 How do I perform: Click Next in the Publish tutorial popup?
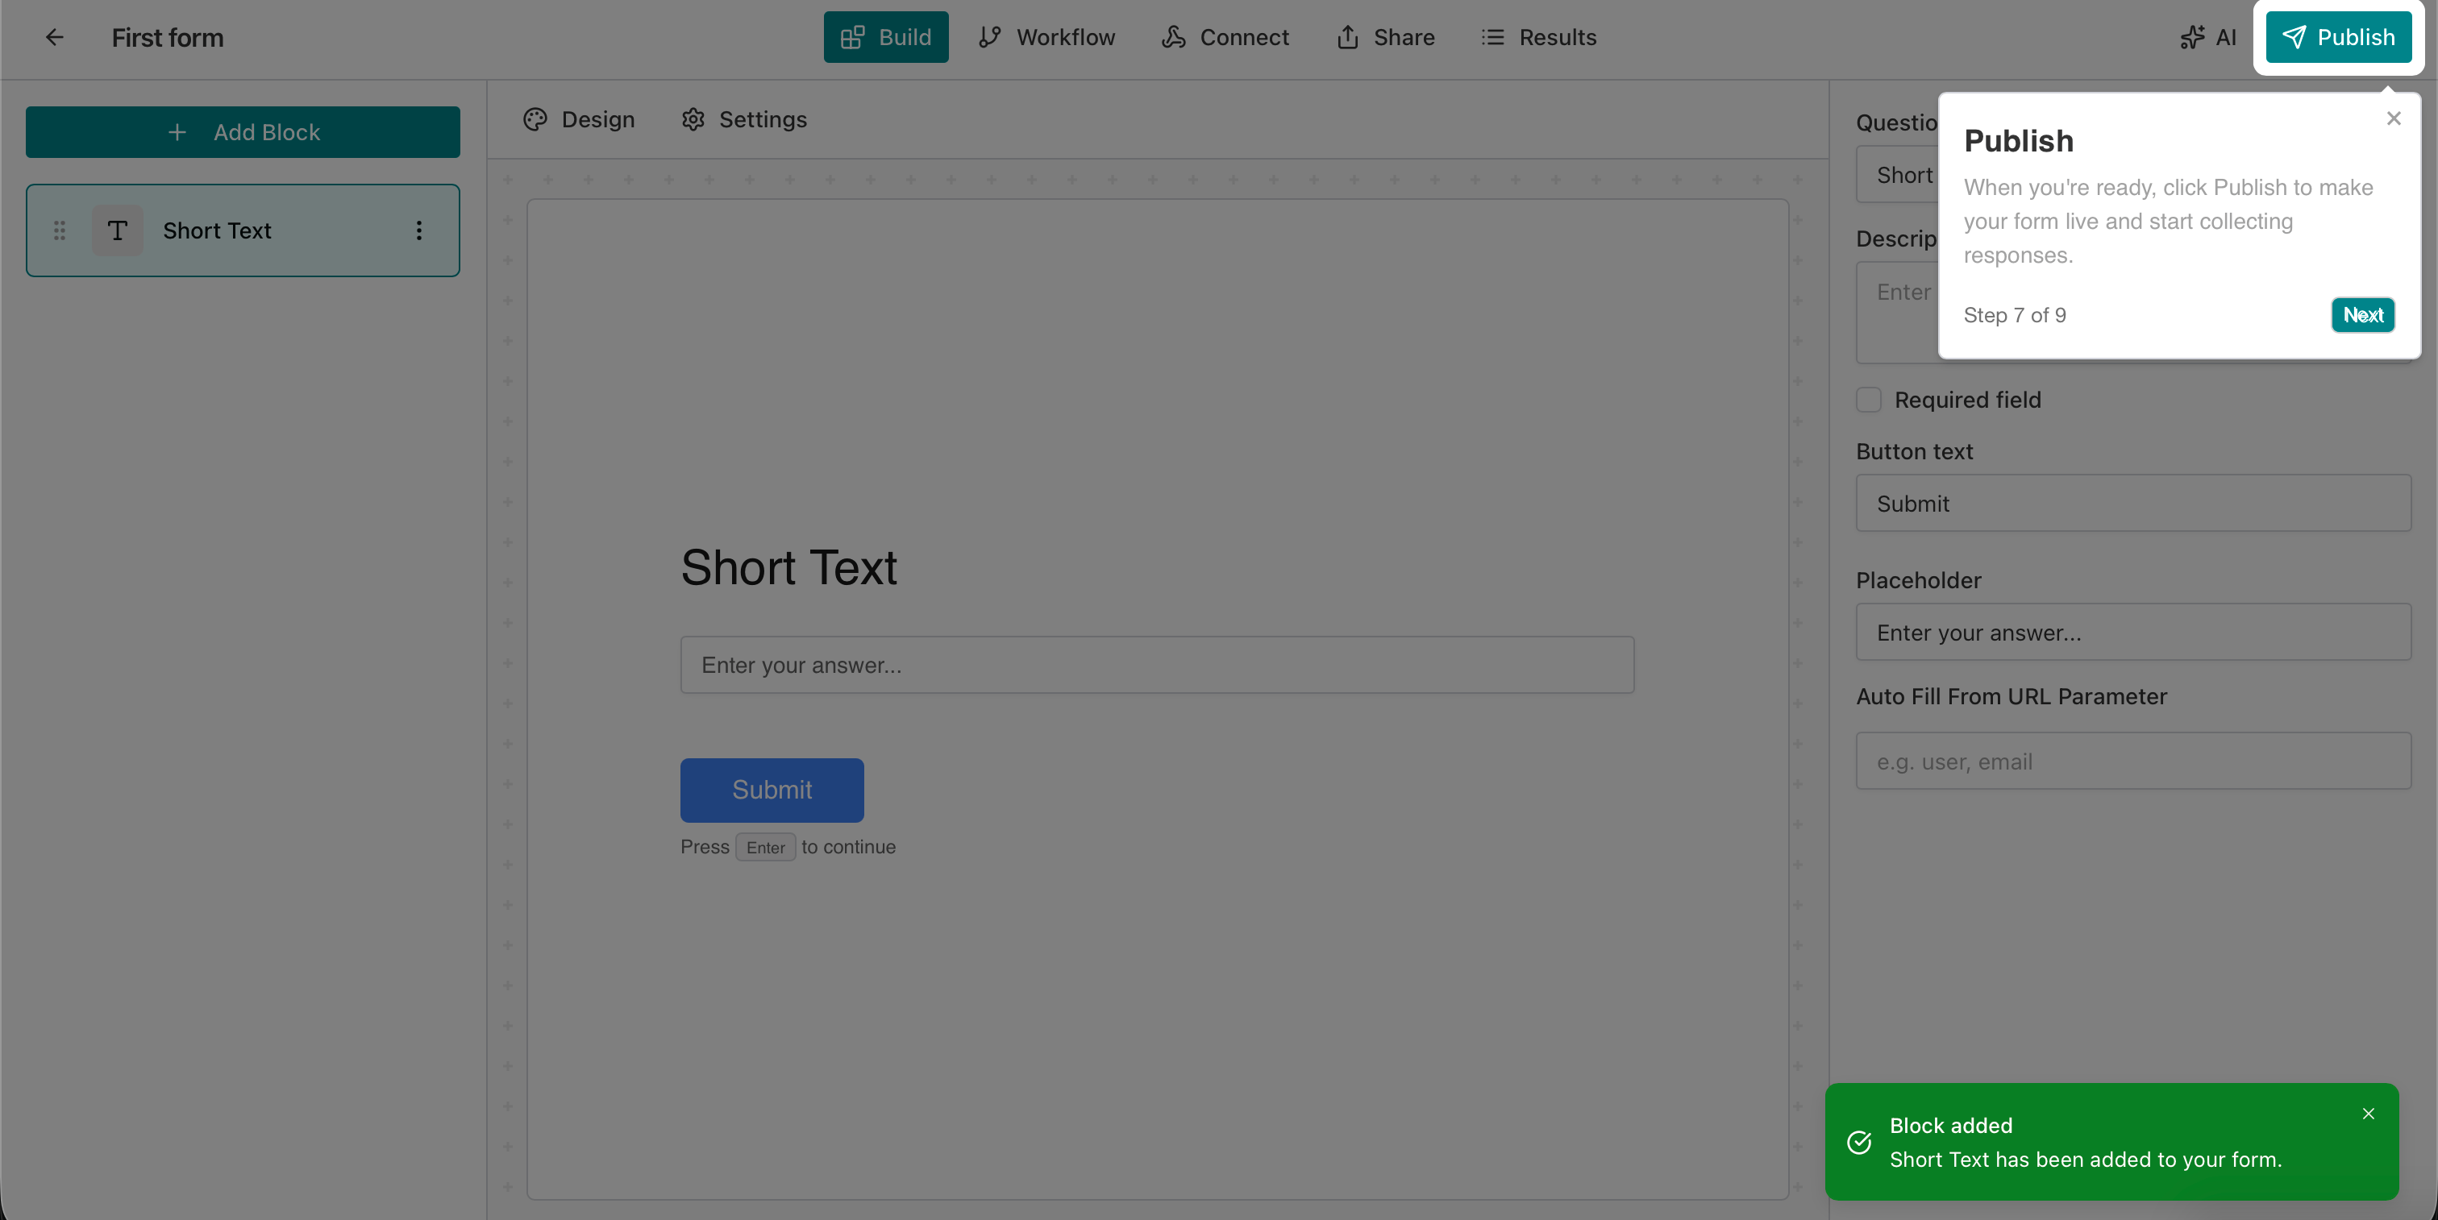pos(2362,315)
